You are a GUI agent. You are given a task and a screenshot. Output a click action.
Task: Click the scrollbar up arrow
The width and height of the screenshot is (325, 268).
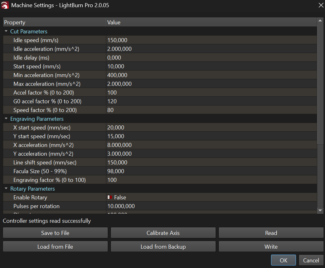(320, 21)
